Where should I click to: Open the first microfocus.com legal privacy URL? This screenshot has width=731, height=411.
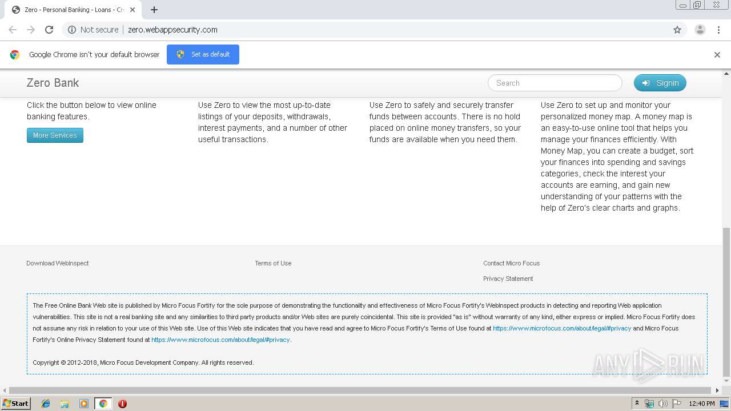click(x=562, y=328)
